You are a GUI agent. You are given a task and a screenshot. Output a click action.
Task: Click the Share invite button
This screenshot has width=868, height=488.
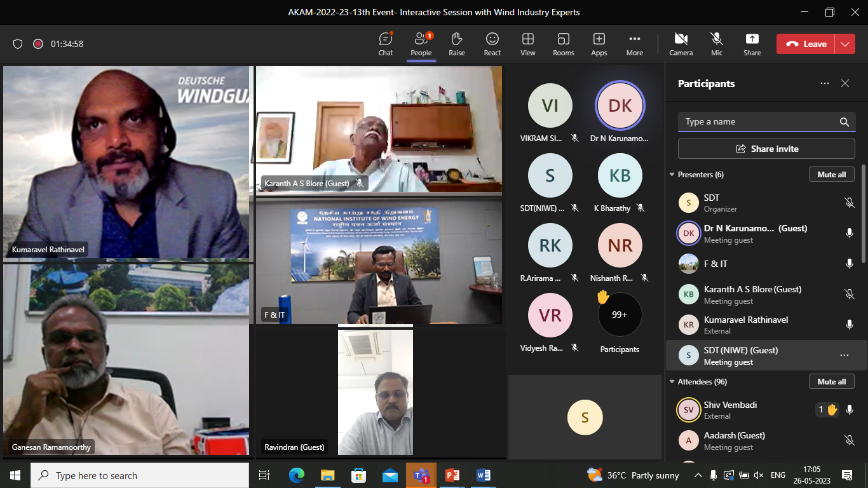pyautogui.click(x=766, y=149)
